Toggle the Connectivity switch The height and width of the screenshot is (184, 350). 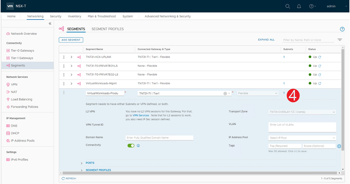click(x=131, y=146)
